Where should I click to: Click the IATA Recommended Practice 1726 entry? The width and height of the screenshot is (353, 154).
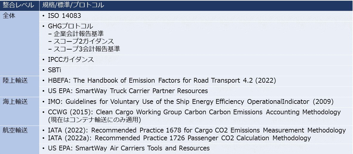179,138
